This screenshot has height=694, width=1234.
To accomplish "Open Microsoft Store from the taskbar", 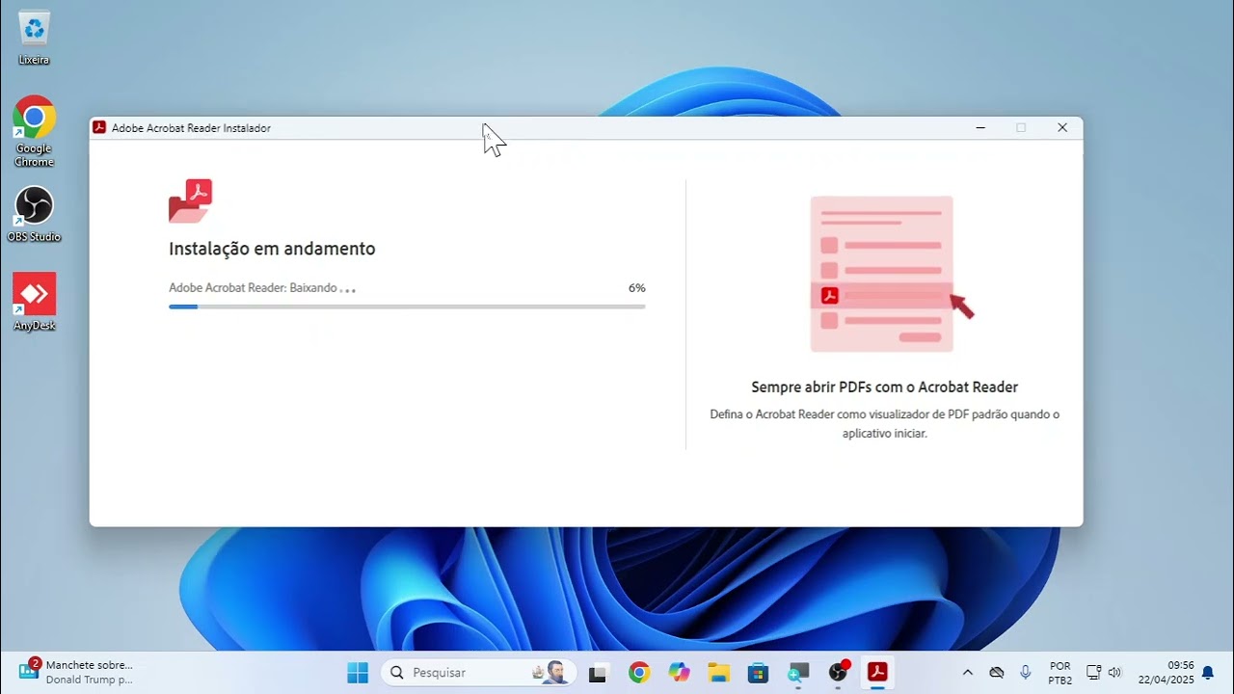I will 758,673.
